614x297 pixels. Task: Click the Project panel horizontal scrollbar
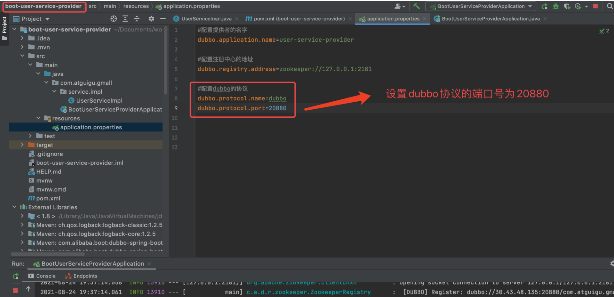click(48, 254)
